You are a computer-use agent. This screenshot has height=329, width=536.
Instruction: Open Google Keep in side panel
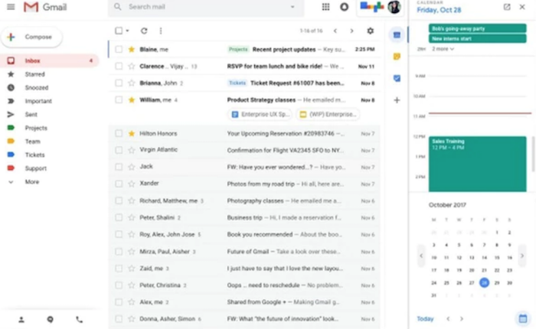(x=397, y=57)
